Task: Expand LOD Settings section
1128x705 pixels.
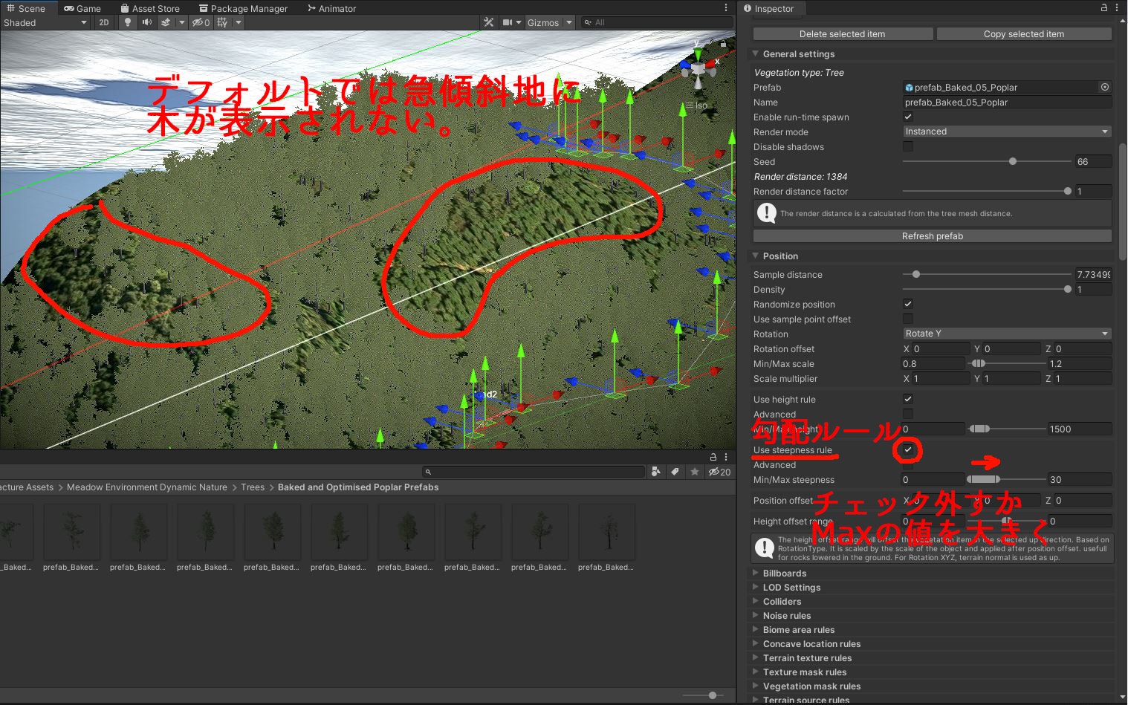Action: pos(755,587)
